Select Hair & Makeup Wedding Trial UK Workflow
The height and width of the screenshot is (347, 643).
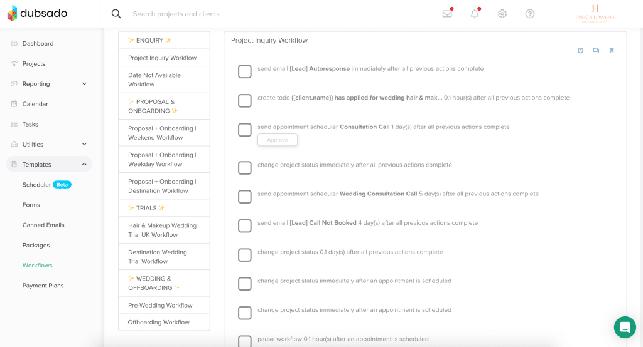pyautogui.click(x=164, y=230)
